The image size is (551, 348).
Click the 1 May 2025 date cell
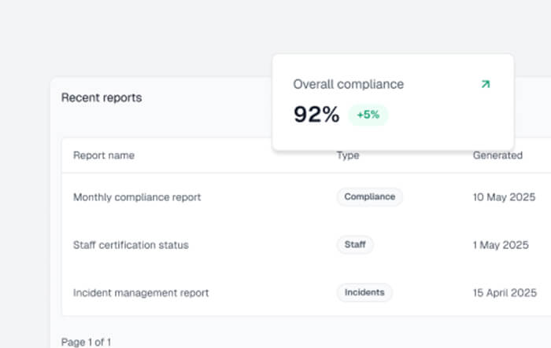[x=501, y=245]
